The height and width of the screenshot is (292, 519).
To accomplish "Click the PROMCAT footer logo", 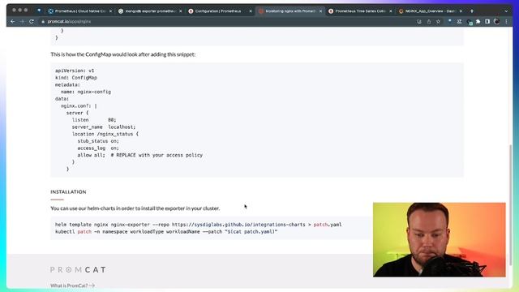I will [78, 269].
